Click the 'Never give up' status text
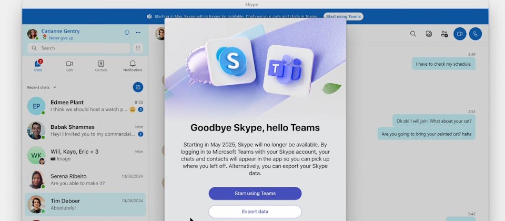The width and height of the screenshot is (505, 221). coord(61,38)
